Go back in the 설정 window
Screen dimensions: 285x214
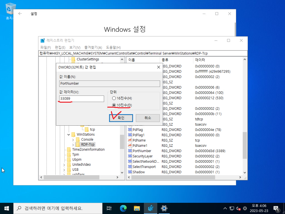click(20, 14)
